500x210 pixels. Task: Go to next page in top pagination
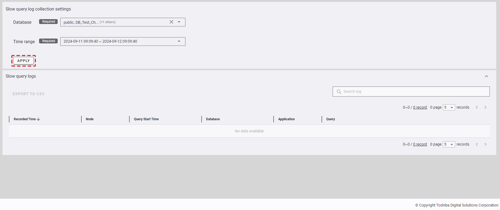click(x=485, y=108)
